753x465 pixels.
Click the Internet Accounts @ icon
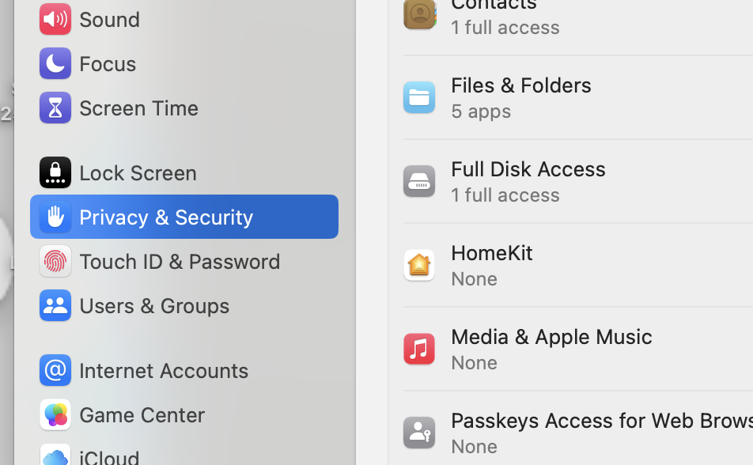(55, 370)
